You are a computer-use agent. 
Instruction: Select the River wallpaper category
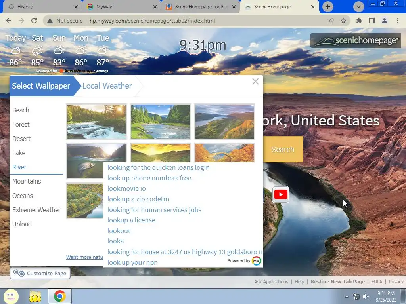coord(19,167)
